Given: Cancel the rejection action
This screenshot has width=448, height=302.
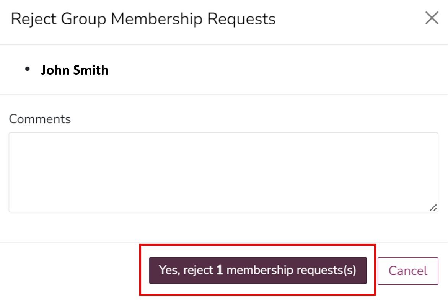Looking at the screenshot, I should tap(408, 271).
